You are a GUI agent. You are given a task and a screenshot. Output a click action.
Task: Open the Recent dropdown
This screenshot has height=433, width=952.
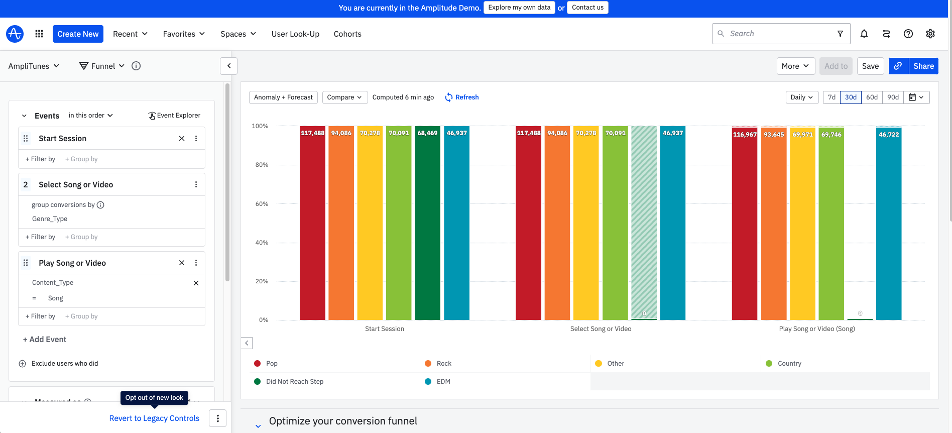click(x=131, y=34)
